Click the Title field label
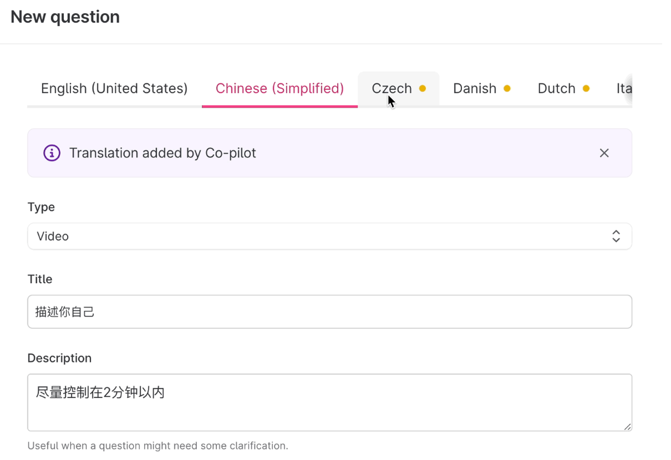Image resolution: width=671 pixels, height=460 pixels. pos(40,279)
